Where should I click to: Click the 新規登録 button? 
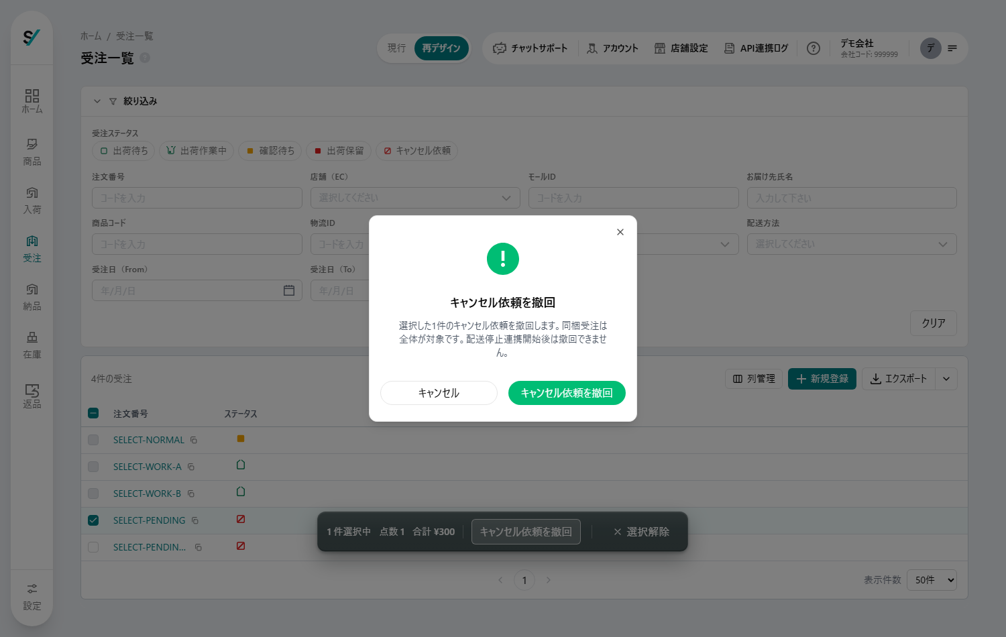822,379
